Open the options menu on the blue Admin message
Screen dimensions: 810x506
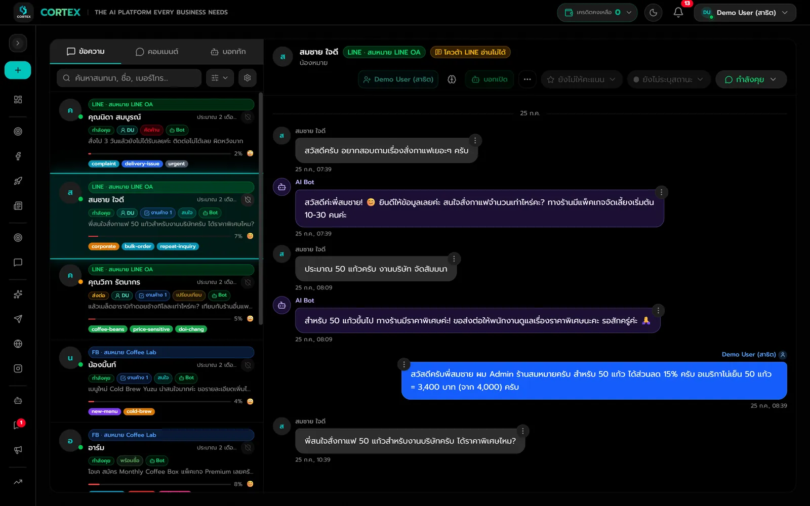(403, 364)
